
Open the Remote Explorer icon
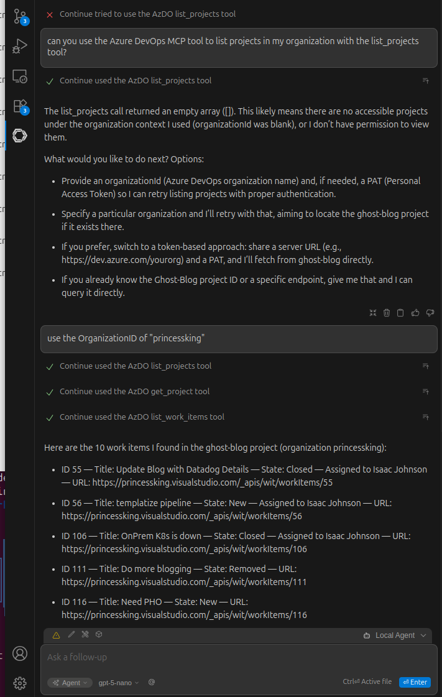20,76
